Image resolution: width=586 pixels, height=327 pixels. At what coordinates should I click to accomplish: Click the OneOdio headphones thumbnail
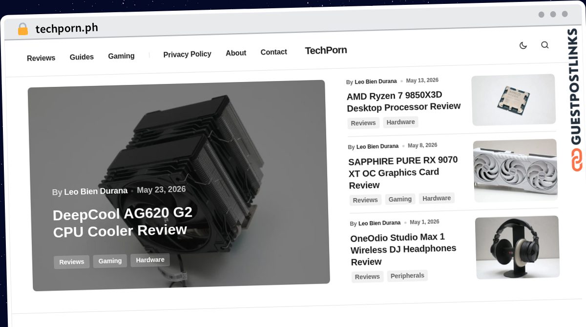click(517, 247)
